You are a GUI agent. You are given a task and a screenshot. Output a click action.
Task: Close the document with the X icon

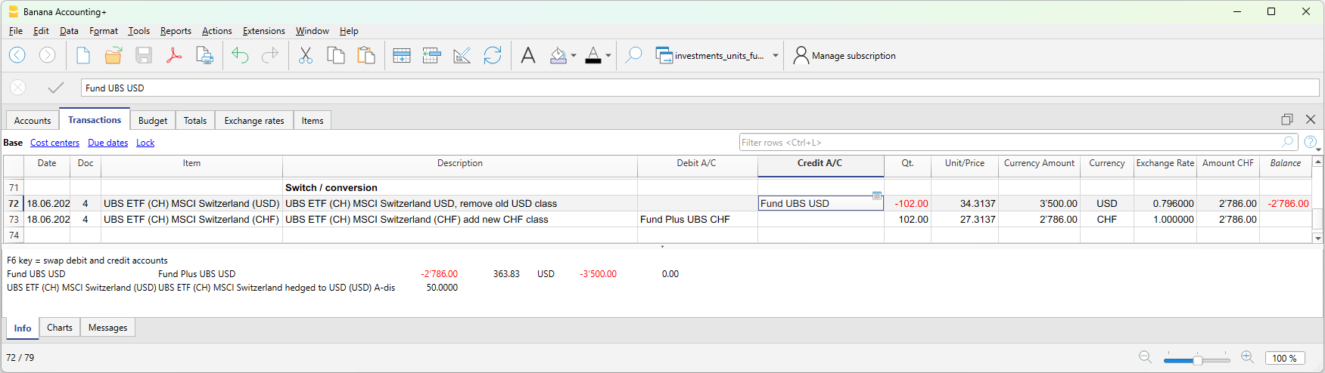(1311, 119)
